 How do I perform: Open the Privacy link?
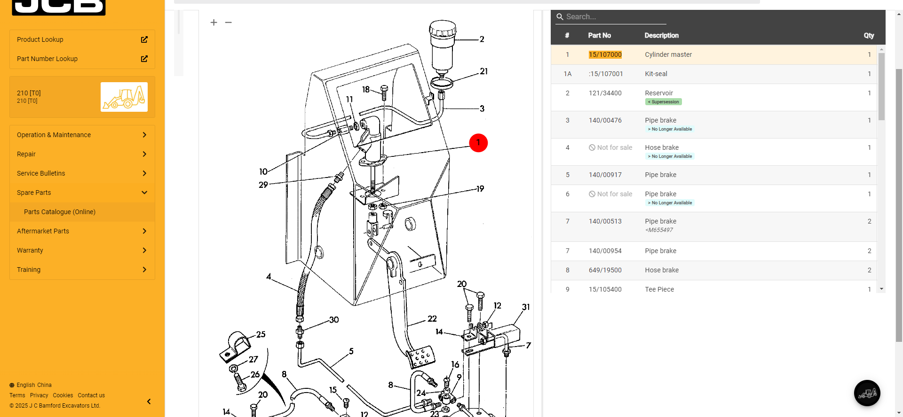click(39, 395)
